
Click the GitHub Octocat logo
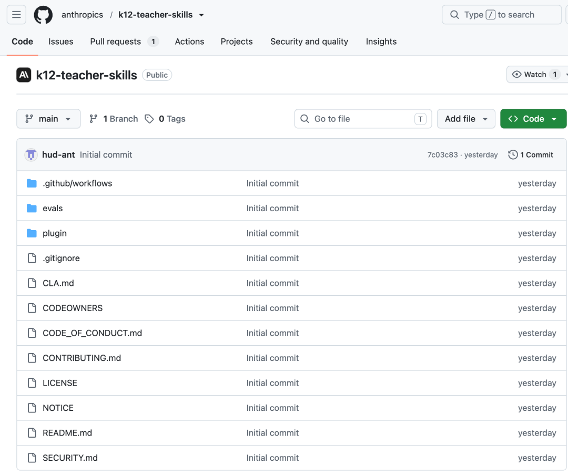tap(43, 15)
